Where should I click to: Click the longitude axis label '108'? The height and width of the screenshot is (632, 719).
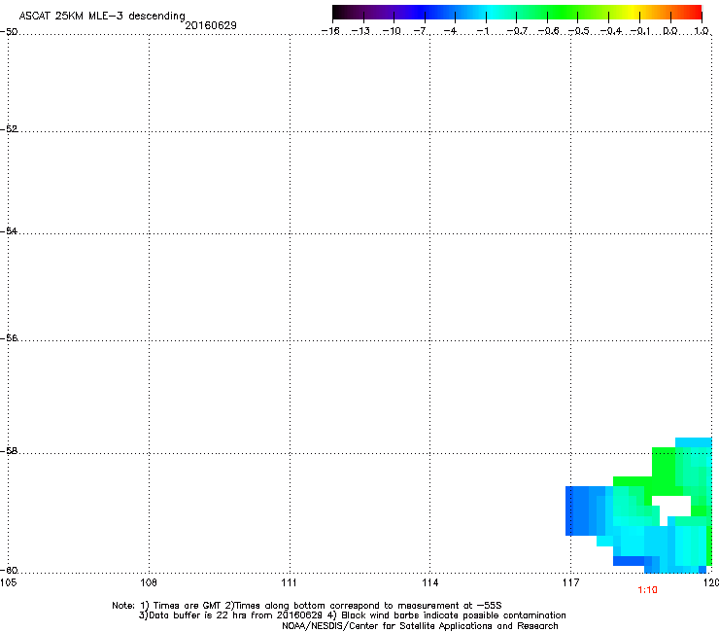point(149,582)
